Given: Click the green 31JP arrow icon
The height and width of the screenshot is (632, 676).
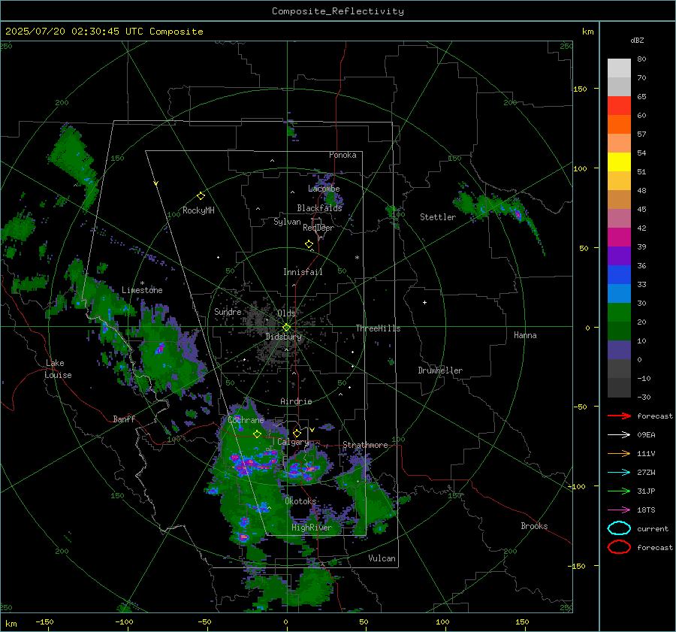Looking at the screenshot, I should tap(619, 491).
